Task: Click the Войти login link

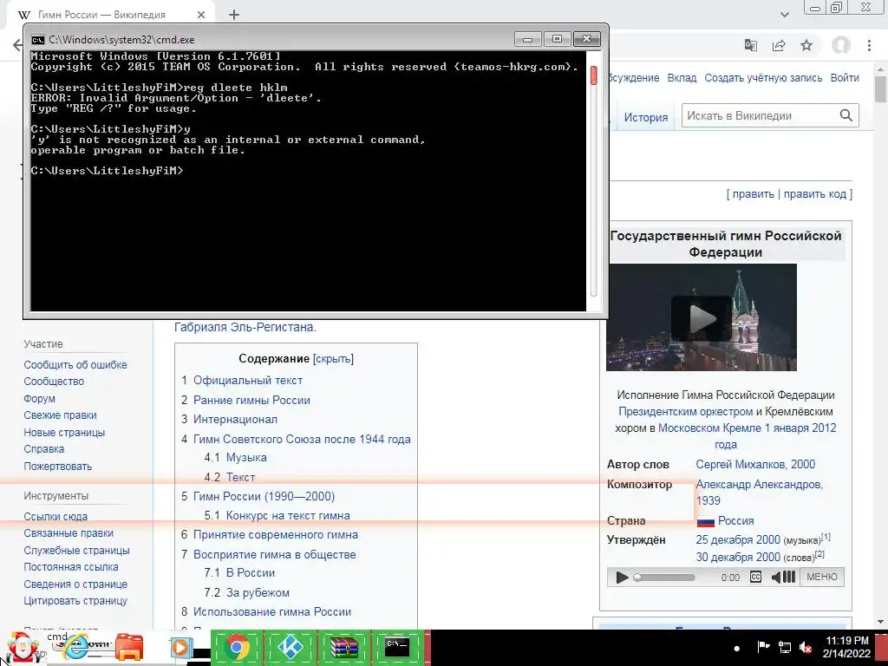Action: [845, 77]
